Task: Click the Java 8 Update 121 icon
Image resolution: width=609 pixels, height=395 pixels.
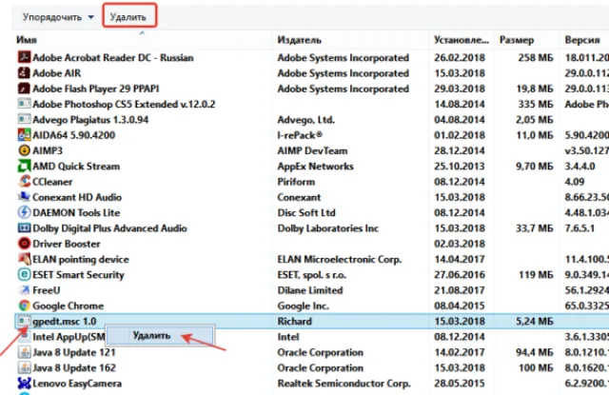Action: click(24, 352)
